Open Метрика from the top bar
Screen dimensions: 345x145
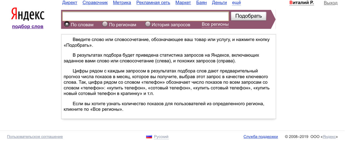122,3
